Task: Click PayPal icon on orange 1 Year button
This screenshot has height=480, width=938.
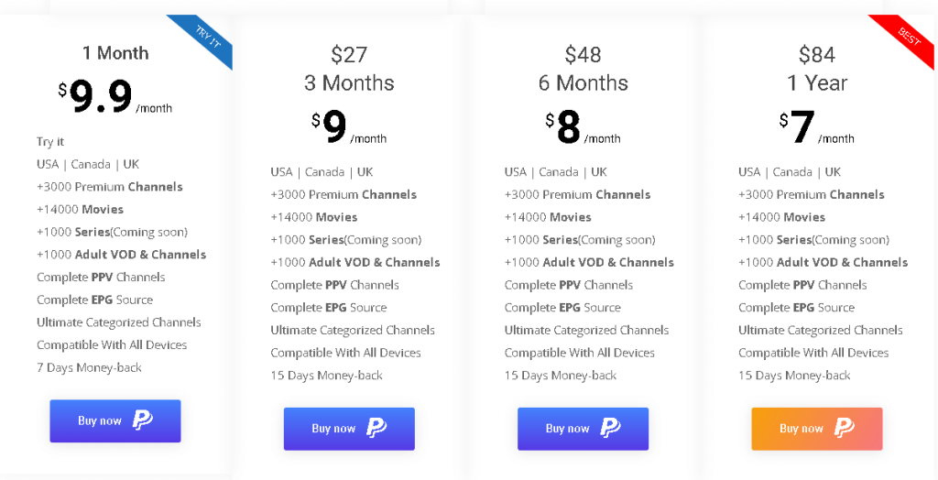Action: coord(845,428)
